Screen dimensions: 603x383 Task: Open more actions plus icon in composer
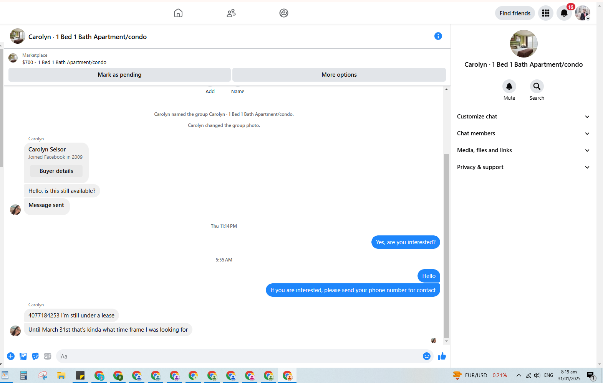(11, 356)
